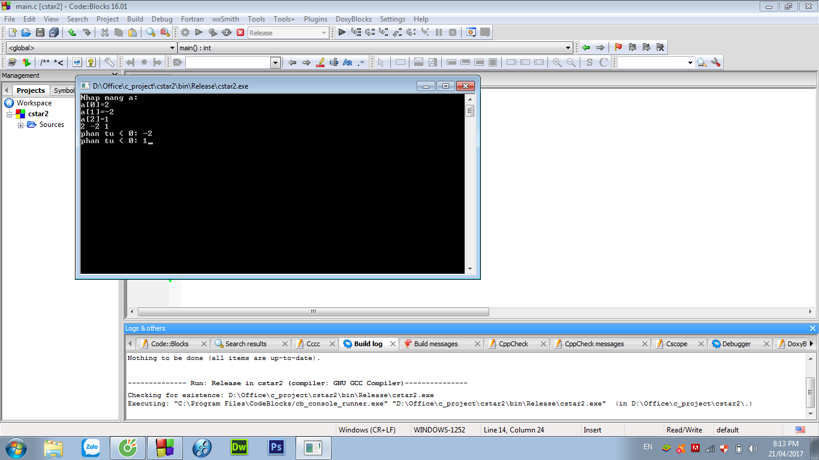The width and height of the screenshot is (819, 460).
Task: Open the Photoshop icon in the taskbar
Action: [276, 447]
